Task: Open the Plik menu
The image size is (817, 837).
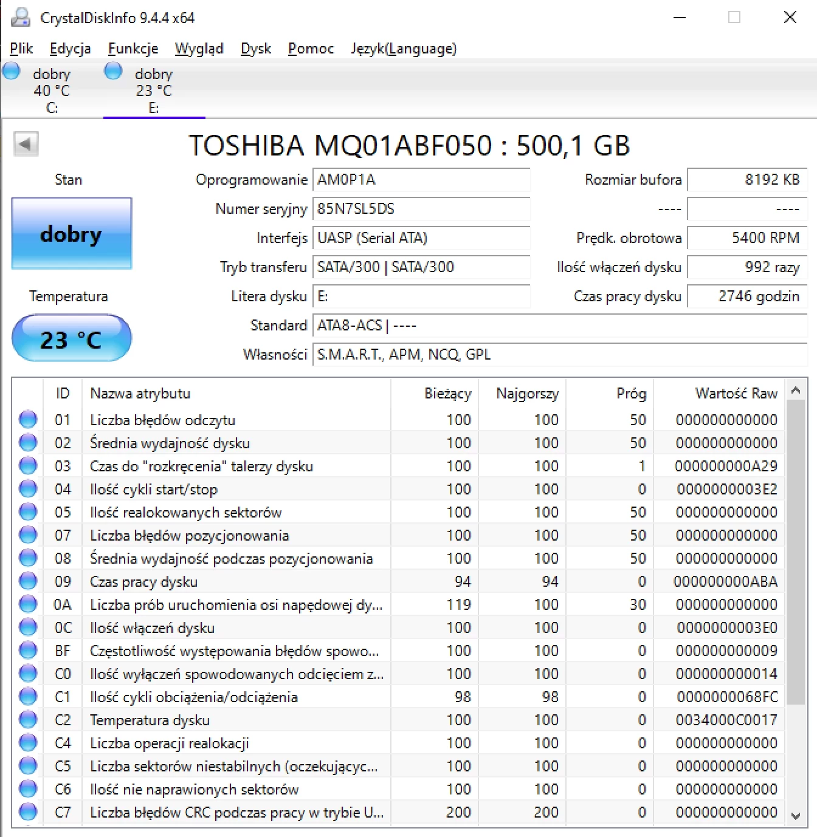Action: (21, 49)
